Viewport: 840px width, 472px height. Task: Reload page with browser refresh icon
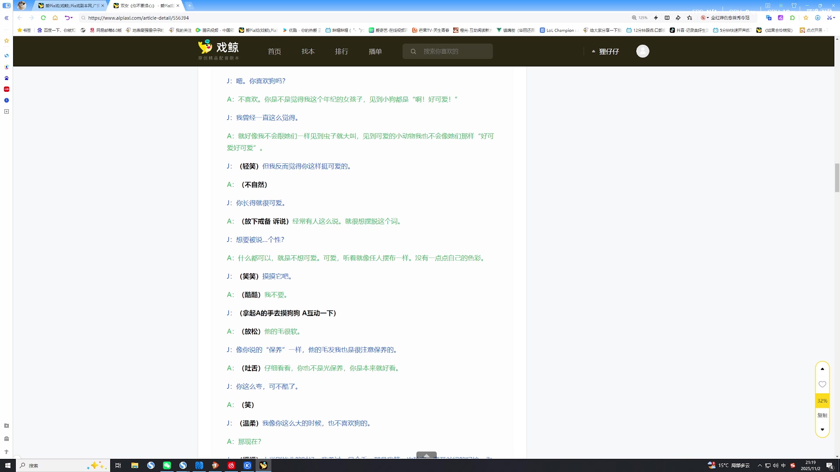43,18
